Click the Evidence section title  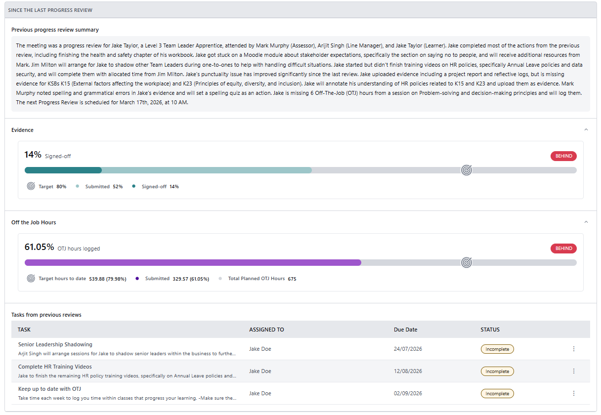pos(23,130)
